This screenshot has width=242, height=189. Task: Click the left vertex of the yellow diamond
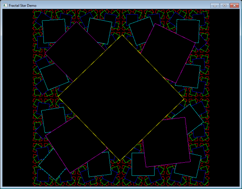click(58, 96)
